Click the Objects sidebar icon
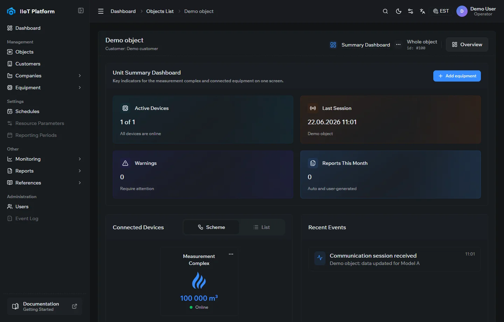Image resolution: width=504 pixels, height=322 pixels. click(10, 52)
